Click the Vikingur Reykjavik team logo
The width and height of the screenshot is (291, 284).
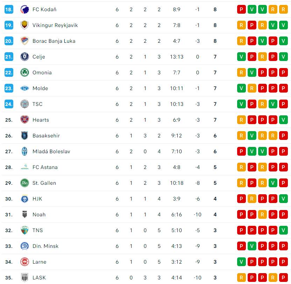tap(24, 25)
